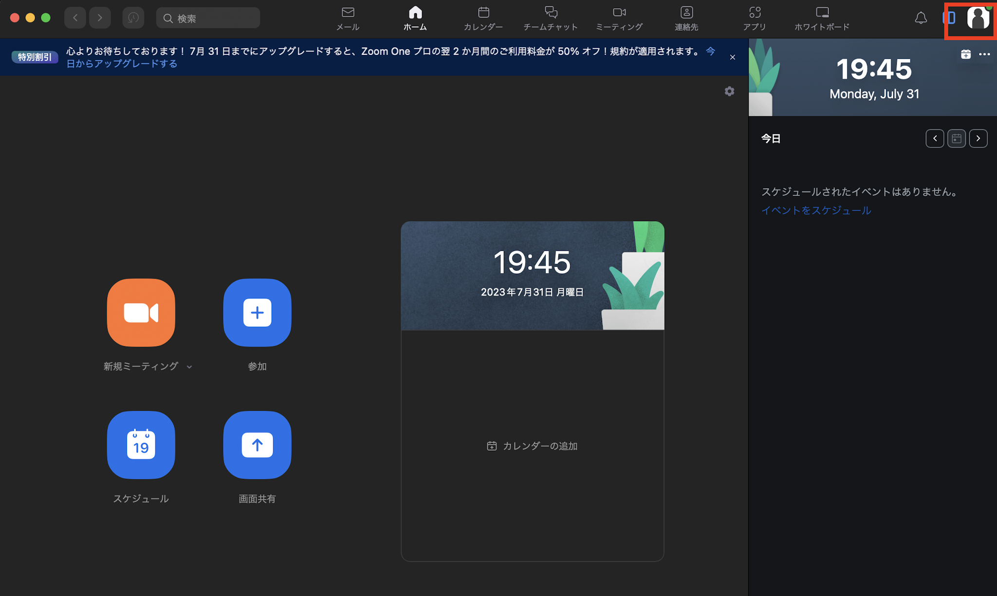This screenshot has width=997, height=596.
Task: Go to next day with right chevron
Action: coord(978,139)
